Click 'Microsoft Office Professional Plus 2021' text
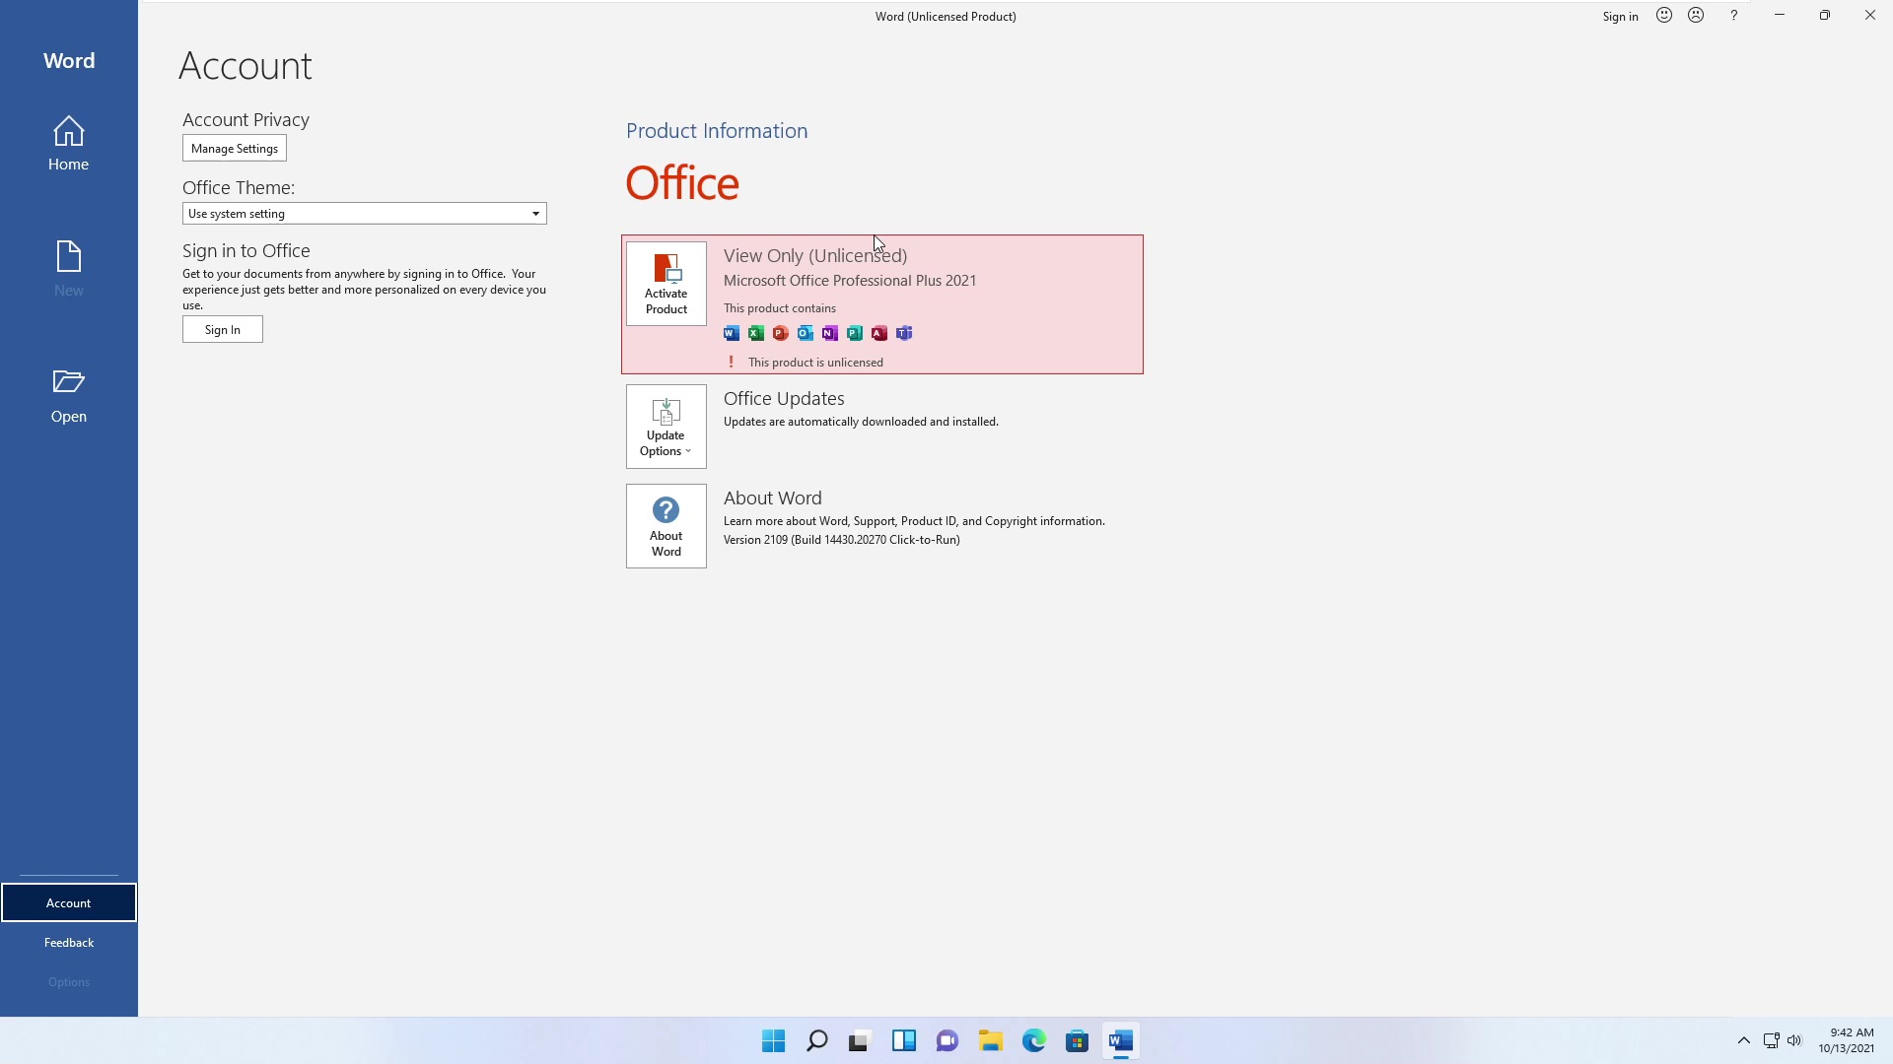 (850, 281)
